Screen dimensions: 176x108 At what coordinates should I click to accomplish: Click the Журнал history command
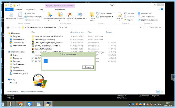point(129,20)
